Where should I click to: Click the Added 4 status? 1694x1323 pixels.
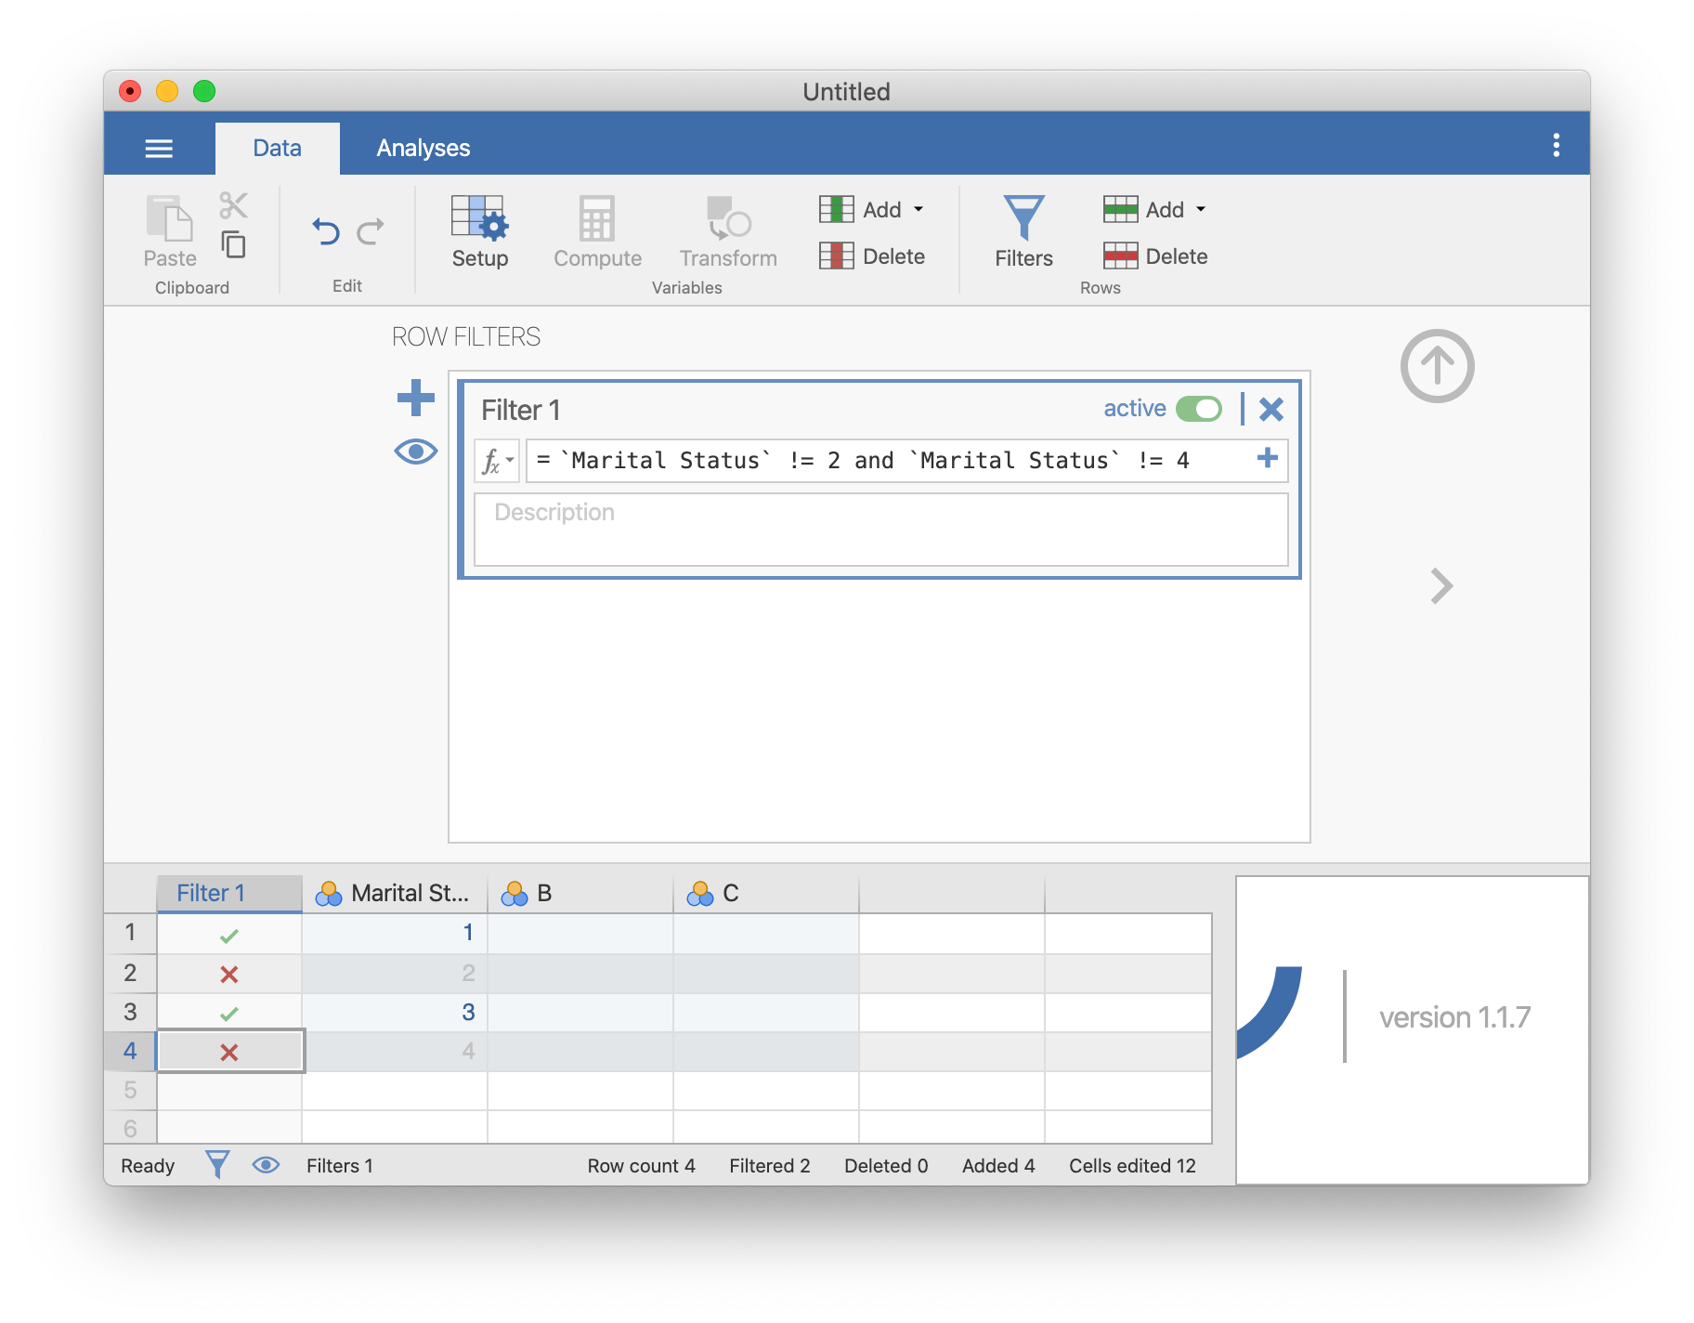coord(998,1166)
